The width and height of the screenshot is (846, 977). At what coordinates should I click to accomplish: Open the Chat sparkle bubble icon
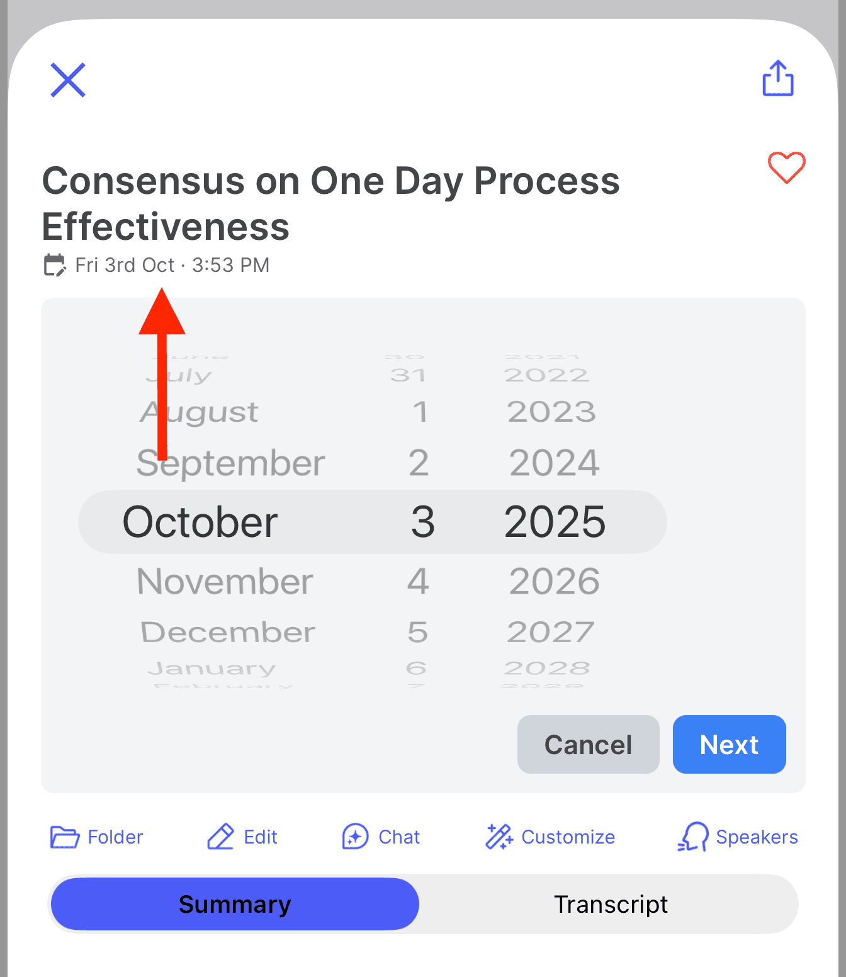click(x=355, y=837)
